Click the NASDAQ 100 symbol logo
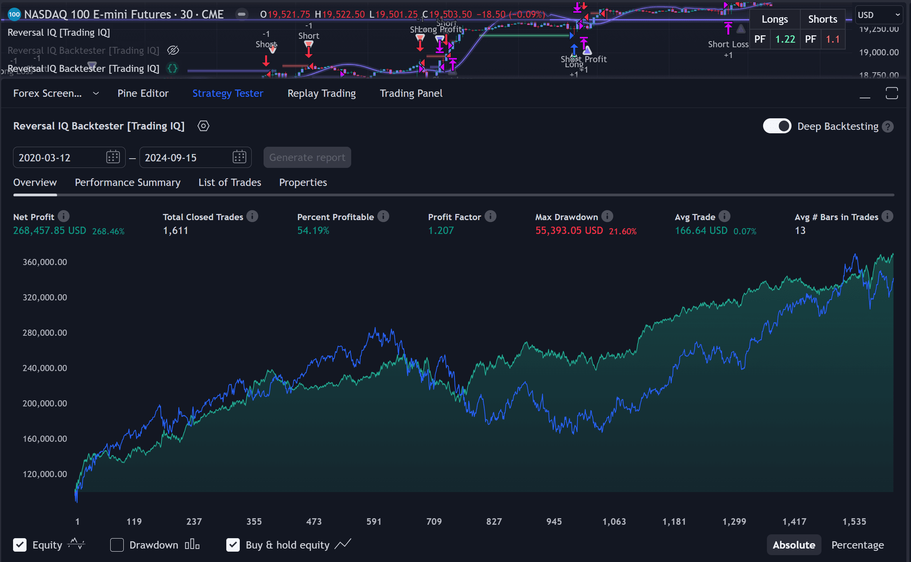Image resolution: width=911 pixels, height=562 pixels. click(14, 15)
